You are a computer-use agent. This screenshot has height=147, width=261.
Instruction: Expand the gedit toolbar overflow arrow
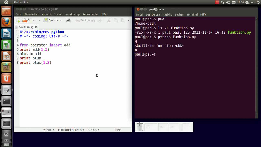pyautogui.click(x=128, y=20)
